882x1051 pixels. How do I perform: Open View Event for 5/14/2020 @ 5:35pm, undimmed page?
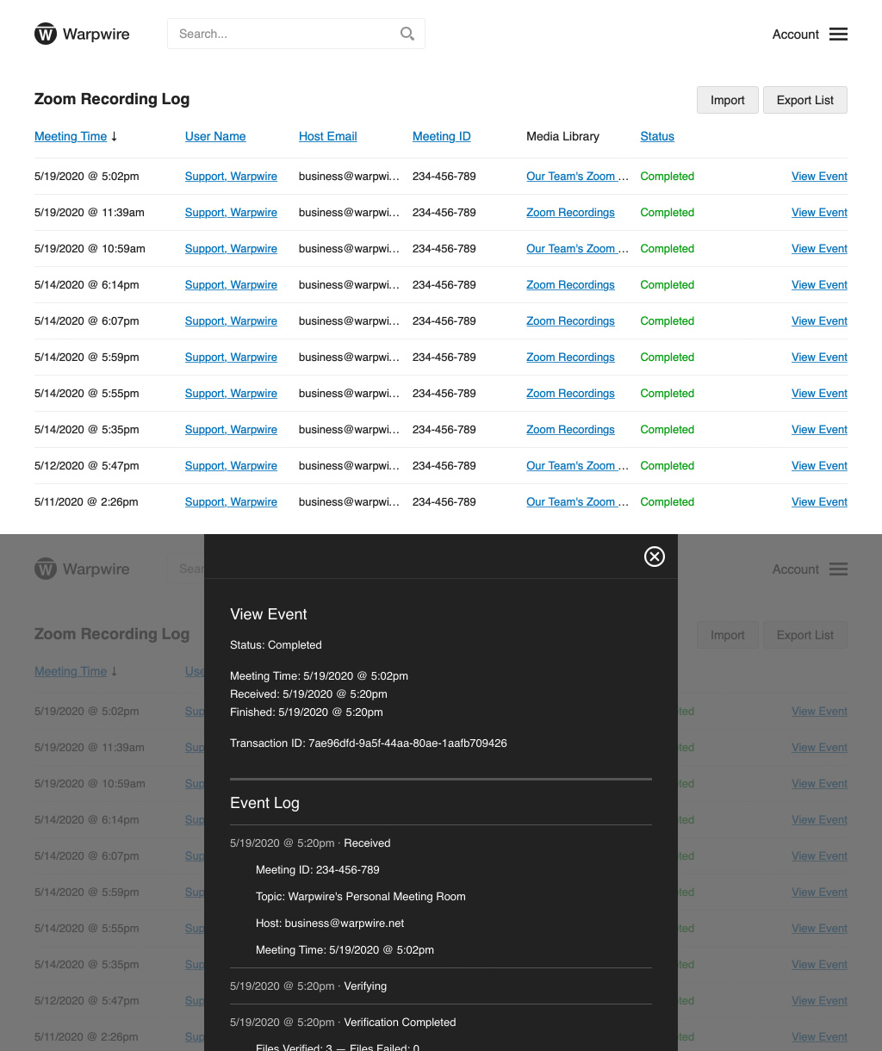point(819,429)
